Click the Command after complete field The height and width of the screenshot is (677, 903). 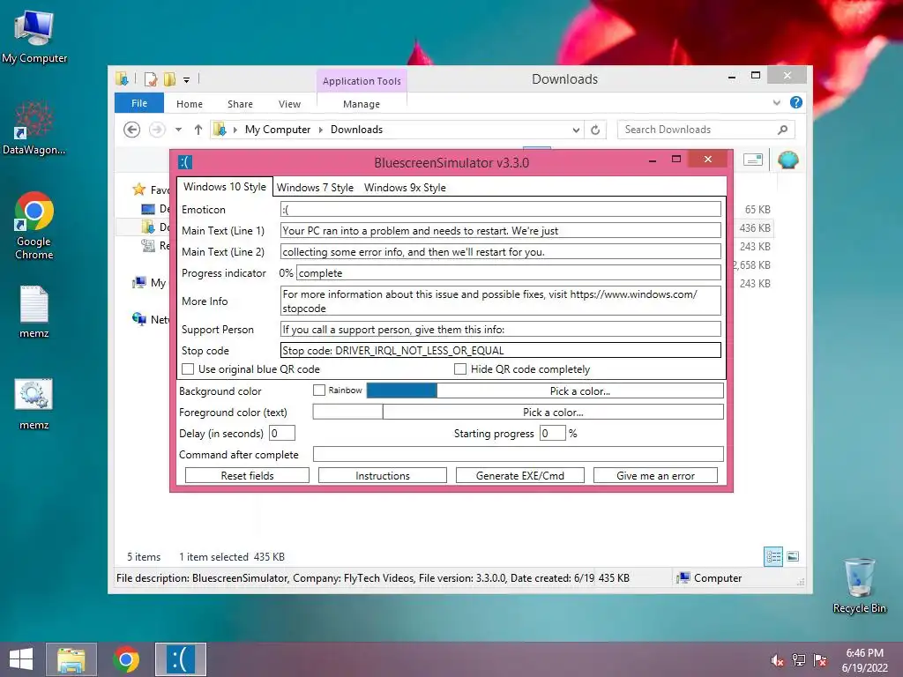[x=519, y=454]
